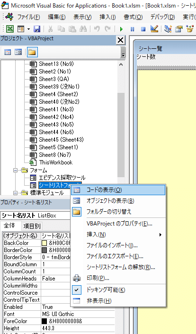Select コードの表示(O) context menu item

[118, 190]
